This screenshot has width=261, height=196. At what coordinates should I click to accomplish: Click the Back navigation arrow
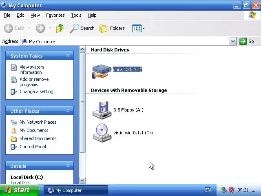[x=8, y=28]
